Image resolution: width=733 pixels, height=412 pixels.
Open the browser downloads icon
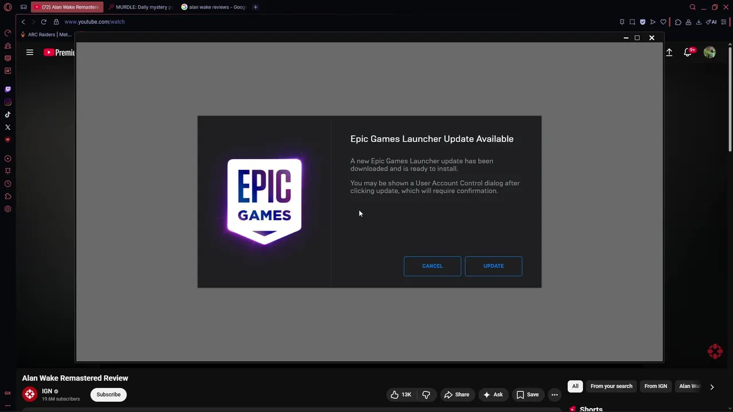(699, 22)
